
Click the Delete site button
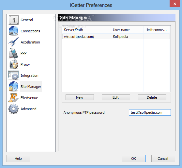[152, 97]
